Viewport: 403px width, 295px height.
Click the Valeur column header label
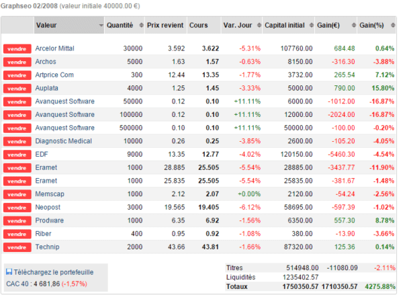tap(46, 26)
